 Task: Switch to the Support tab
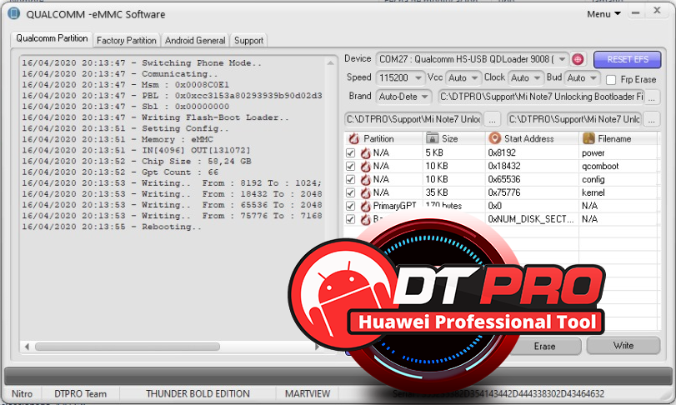point(248,41)
